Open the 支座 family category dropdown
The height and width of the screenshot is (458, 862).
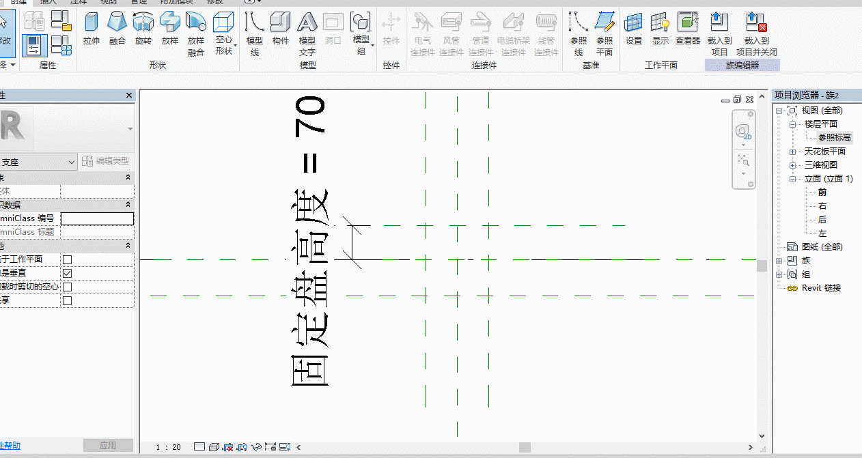(x=38, y=162)
